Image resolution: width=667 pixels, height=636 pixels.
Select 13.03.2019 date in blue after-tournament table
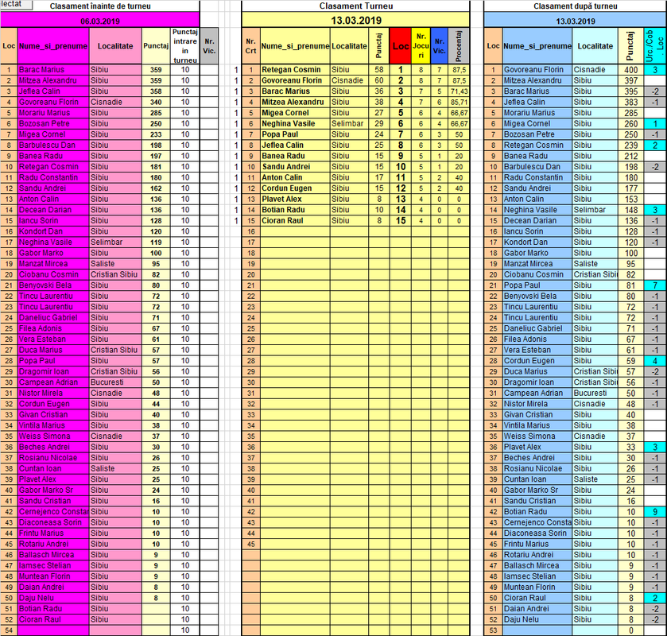[575, 21]
